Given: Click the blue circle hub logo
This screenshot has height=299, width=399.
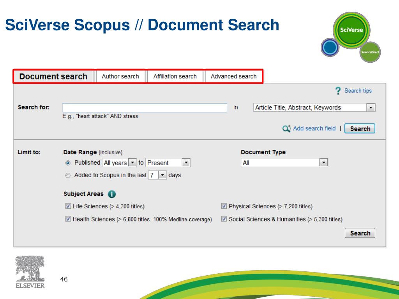Looking at the screenshot, I should click(330, 47).
